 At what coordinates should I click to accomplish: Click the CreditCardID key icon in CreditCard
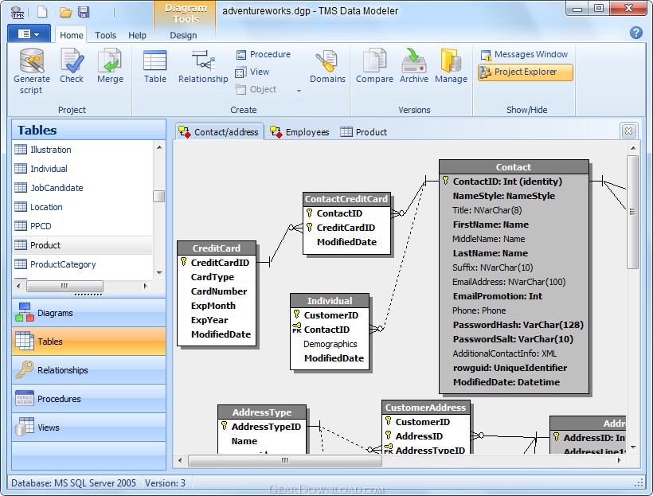coord(184,262)
